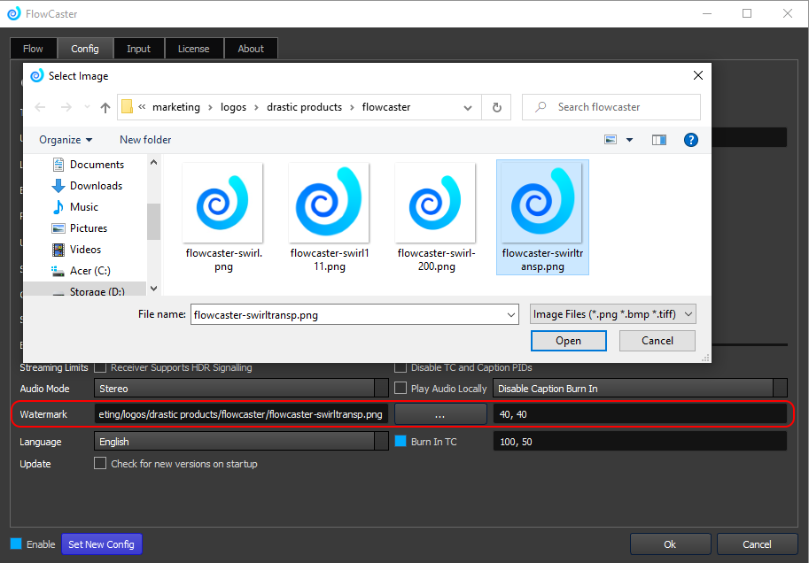Click the Search flowcaster field

pos(611,107)
